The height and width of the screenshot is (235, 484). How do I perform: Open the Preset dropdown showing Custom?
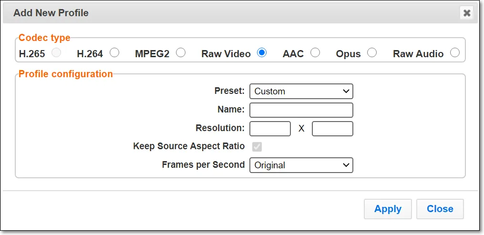(x=301, y=92)
